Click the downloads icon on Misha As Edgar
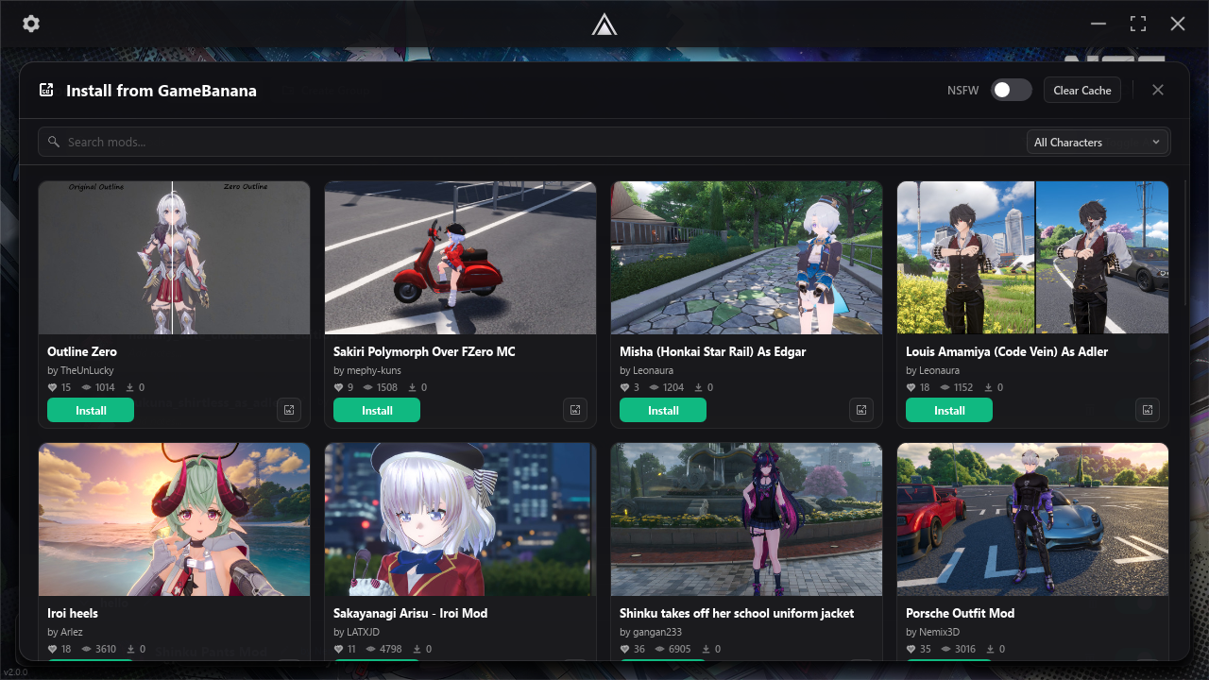Image resolution: width=1209 pixels, height=680 pixels. pos(698,387)
